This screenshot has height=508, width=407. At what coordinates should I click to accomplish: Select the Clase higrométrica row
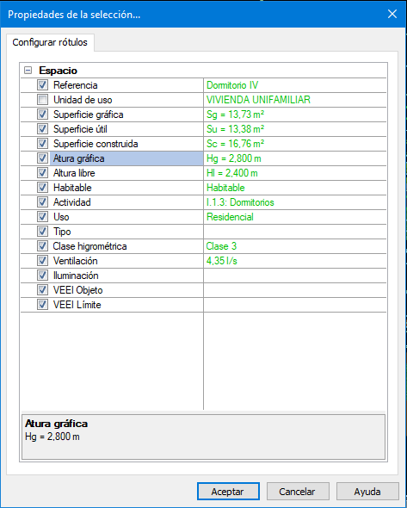(x=203, y=246)
